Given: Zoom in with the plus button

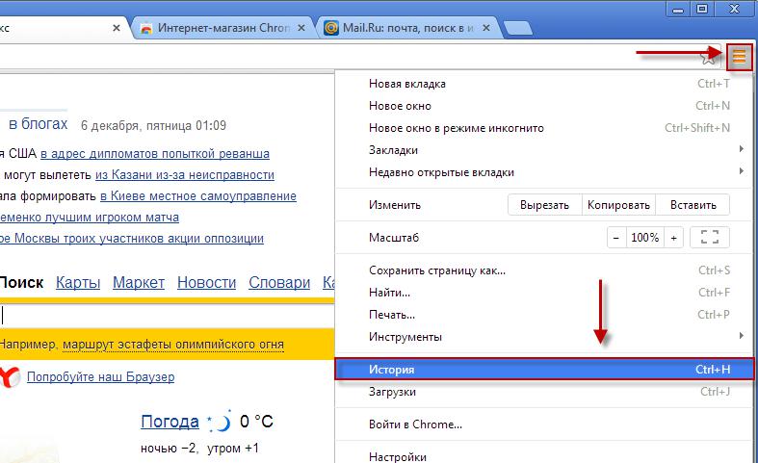Looking at the screenshot, I should [x=673, y=238].
